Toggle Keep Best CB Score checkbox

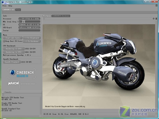[4, 41]
